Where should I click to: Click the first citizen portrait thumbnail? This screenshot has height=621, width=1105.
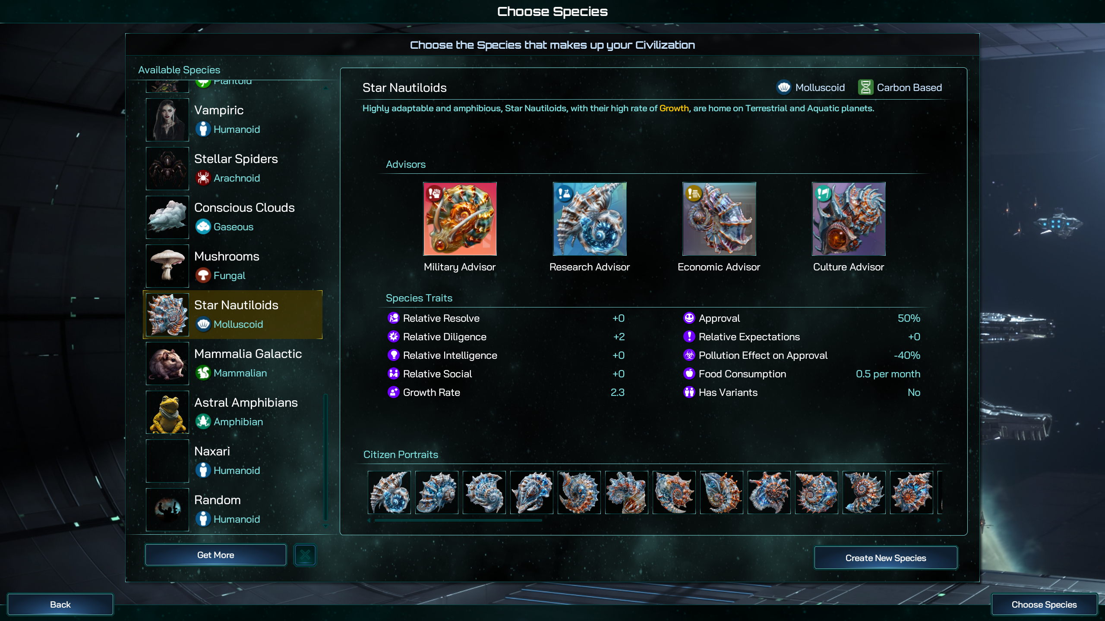[389, 492]
